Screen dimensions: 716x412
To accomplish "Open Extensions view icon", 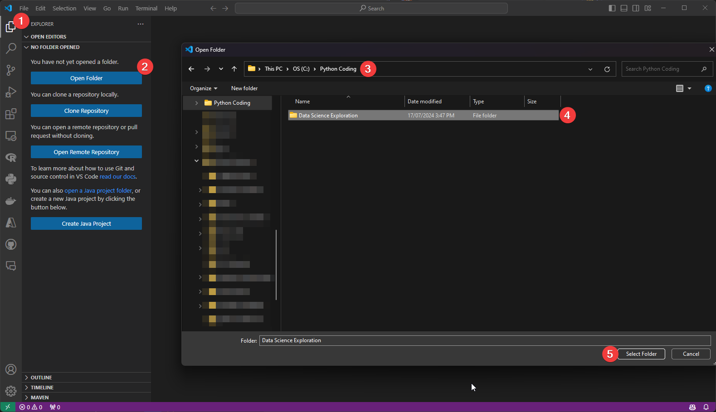I will [11, 114].
